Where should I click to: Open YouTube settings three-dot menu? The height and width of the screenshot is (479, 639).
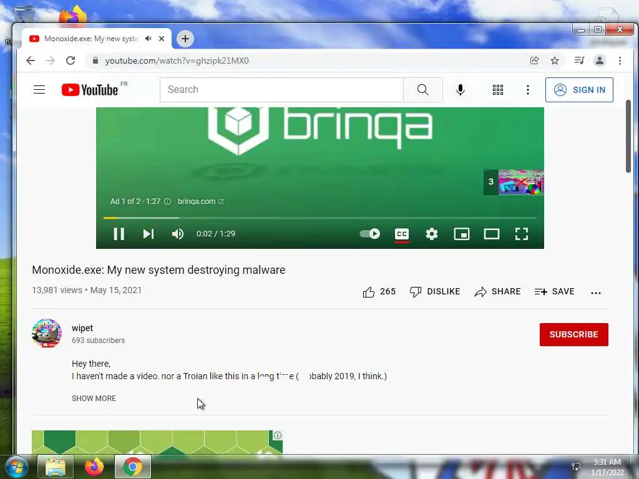(528, 90)
